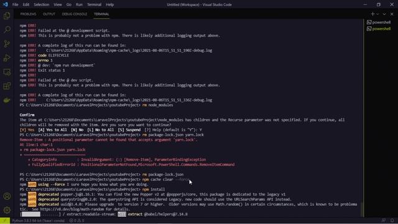This screenshot has width=398, height=224.
Task: Click the 'FullyQualifiedErrorId' line
Action: click(x=131, y=164)
